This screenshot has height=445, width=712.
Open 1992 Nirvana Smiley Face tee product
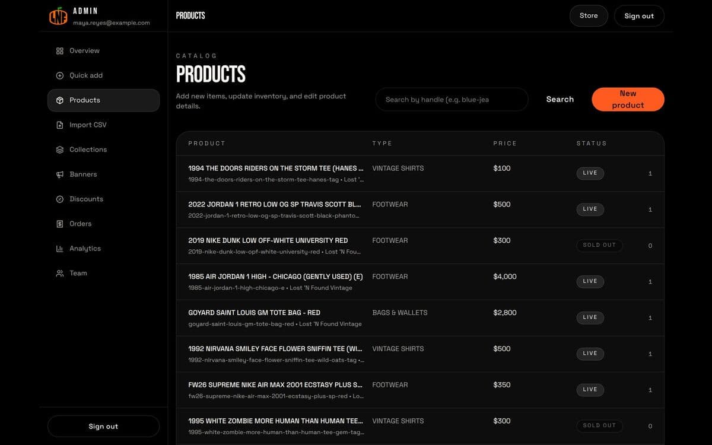[x=276, y=349]
